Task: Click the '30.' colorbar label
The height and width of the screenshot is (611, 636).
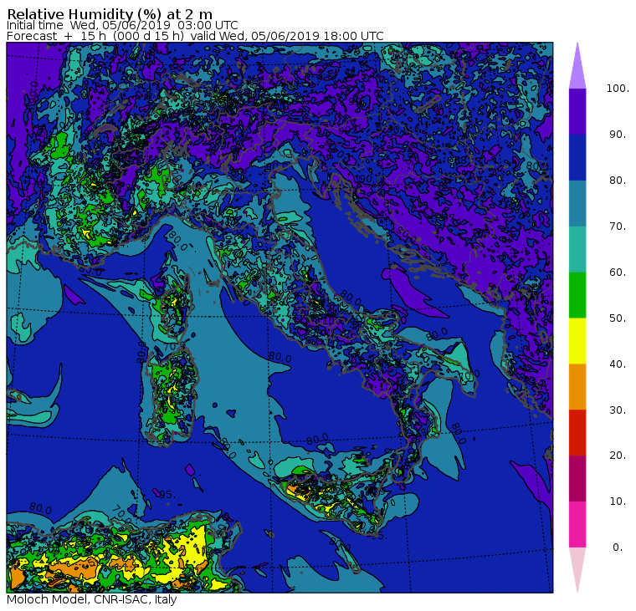Action: (x=618, y=410)
